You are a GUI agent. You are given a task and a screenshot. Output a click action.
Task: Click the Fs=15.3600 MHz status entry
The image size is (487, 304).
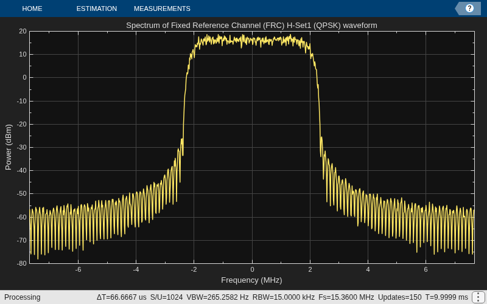click(346, 297)
